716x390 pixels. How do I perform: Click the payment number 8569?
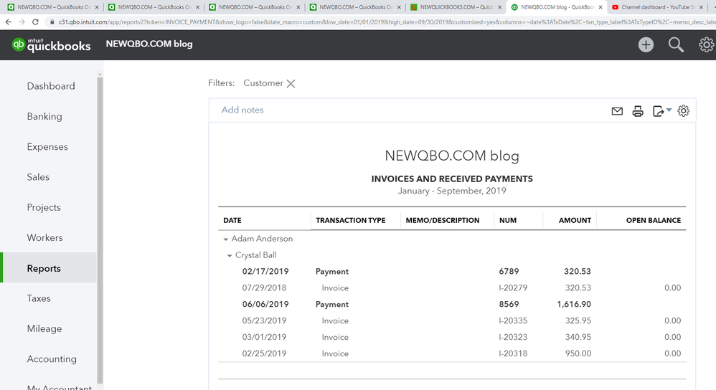tap(509, 304)
